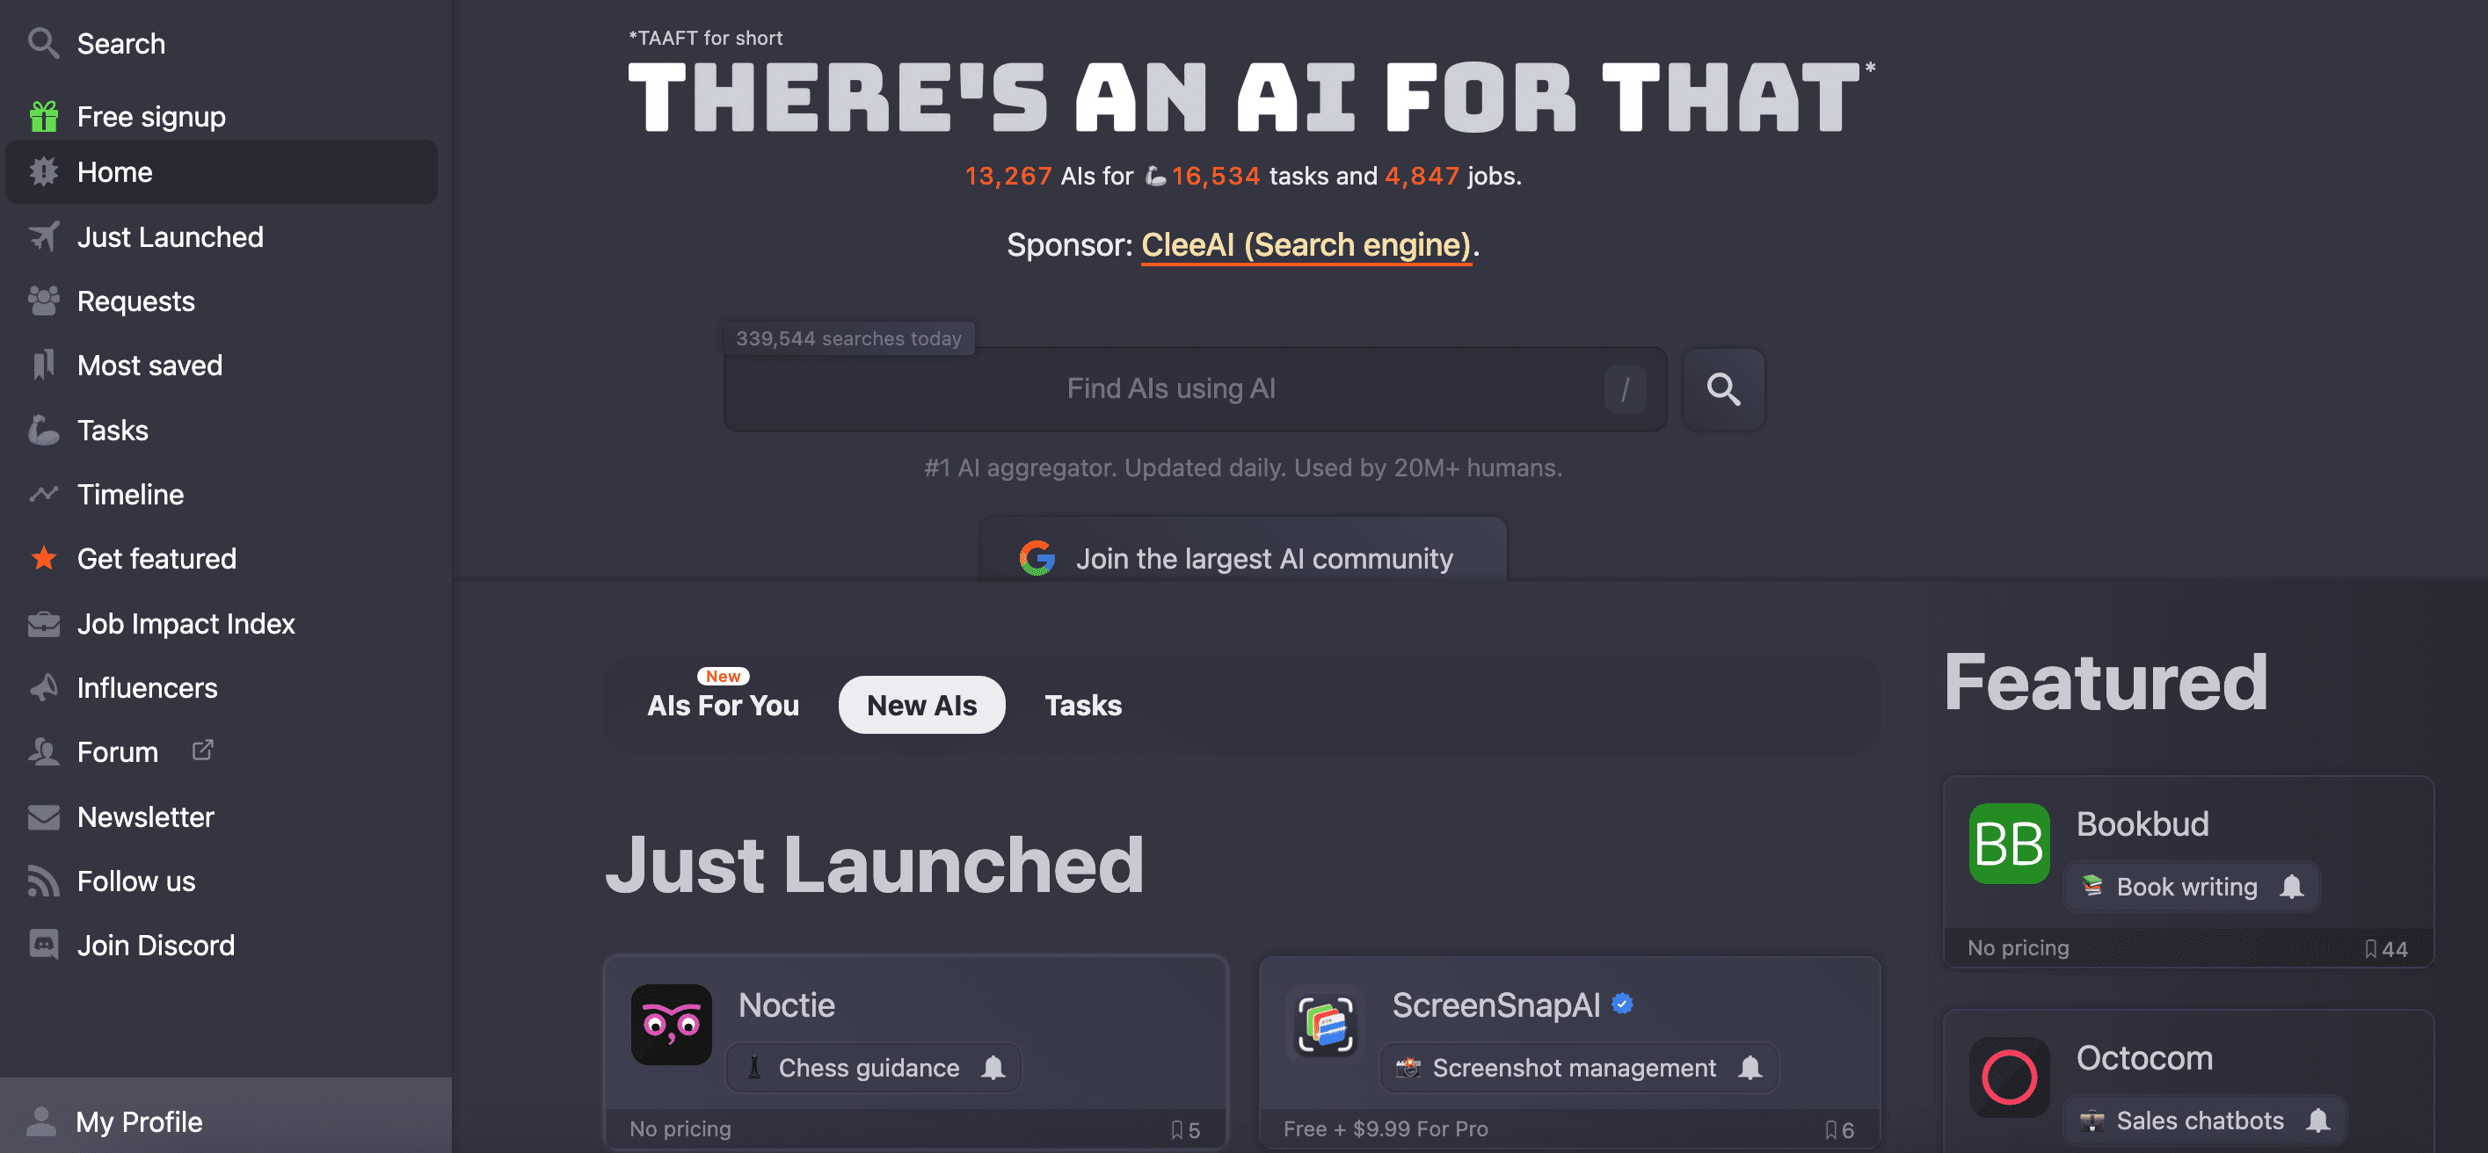The height and width of the screenshot is (1153, 2488).
Task: Bookmark the Noctie listing
Action: click(x=1176, y=1130)
